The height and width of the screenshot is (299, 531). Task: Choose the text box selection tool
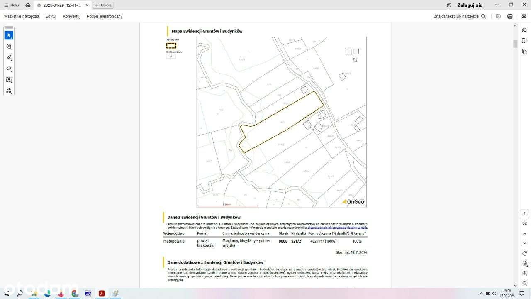click(9, 80)
